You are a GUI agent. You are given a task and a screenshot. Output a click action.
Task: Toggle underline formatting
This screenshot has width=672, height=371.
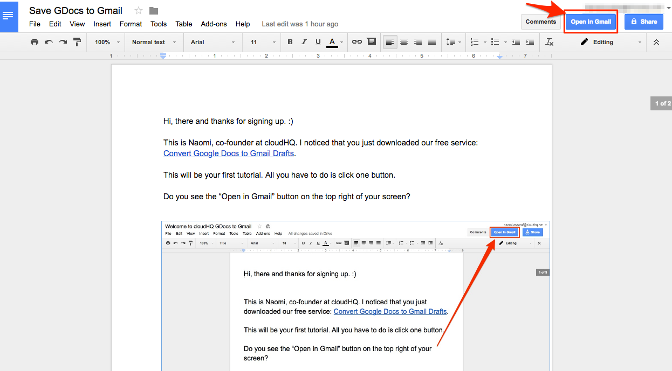pyautogui.click(x=317, y=41)
